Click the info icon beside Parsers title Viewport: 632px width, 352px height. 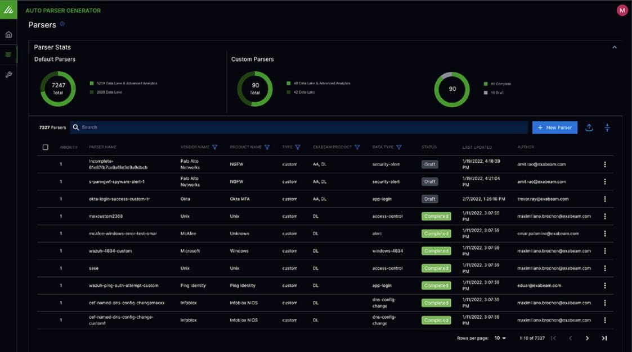pos(62,24)
